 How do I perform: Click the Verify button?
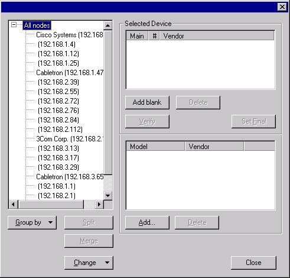[147, 121]
